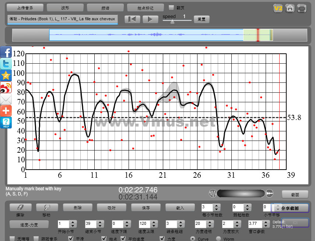Screen dimensions: 315x241
Task: Switch to the 波形 waveform view
Action: (x=65, y=8)
